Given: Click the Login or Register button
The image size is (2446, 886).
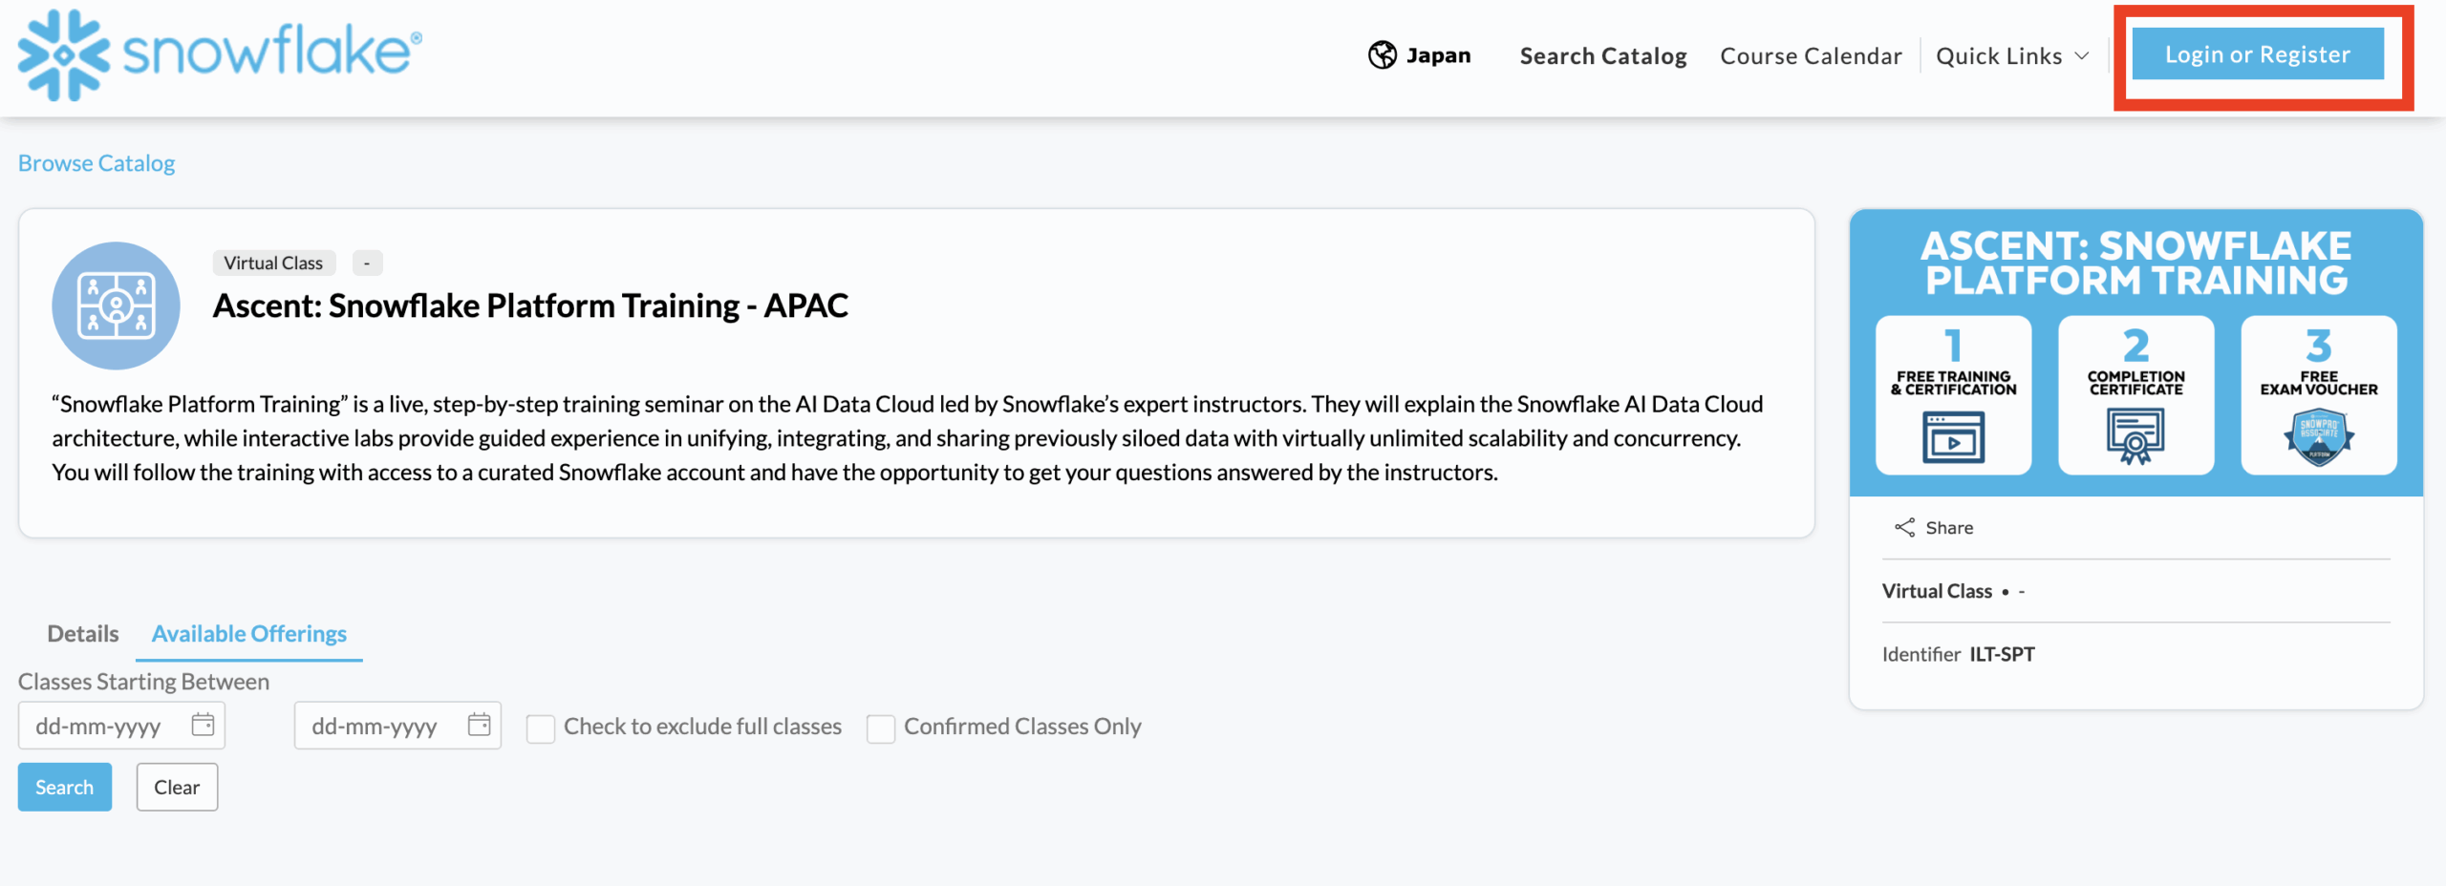Looking at the screenshot, I should coord(2257,55).
